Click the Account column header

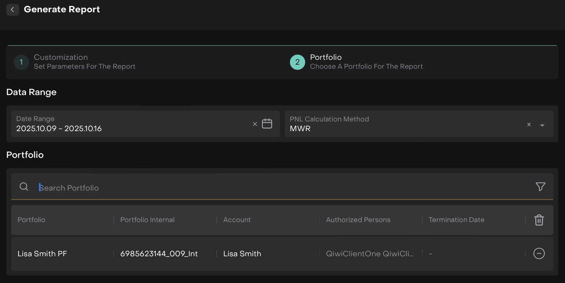point(237,220)
